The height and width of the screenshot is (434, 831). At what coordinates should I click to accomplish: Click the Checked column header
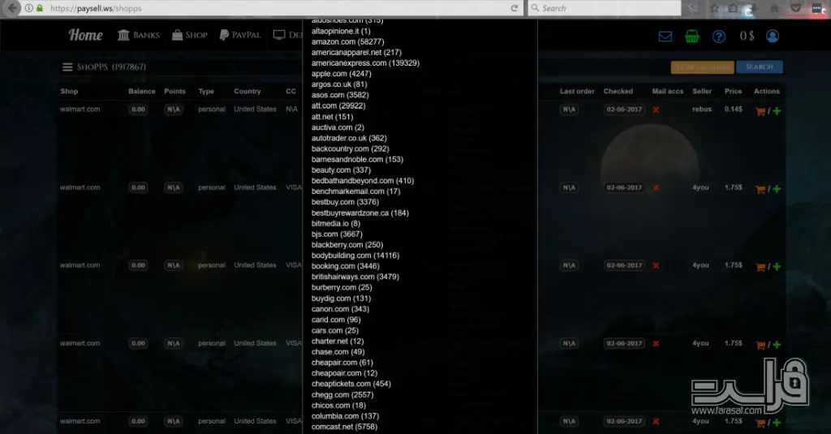(x=618, y=91)
